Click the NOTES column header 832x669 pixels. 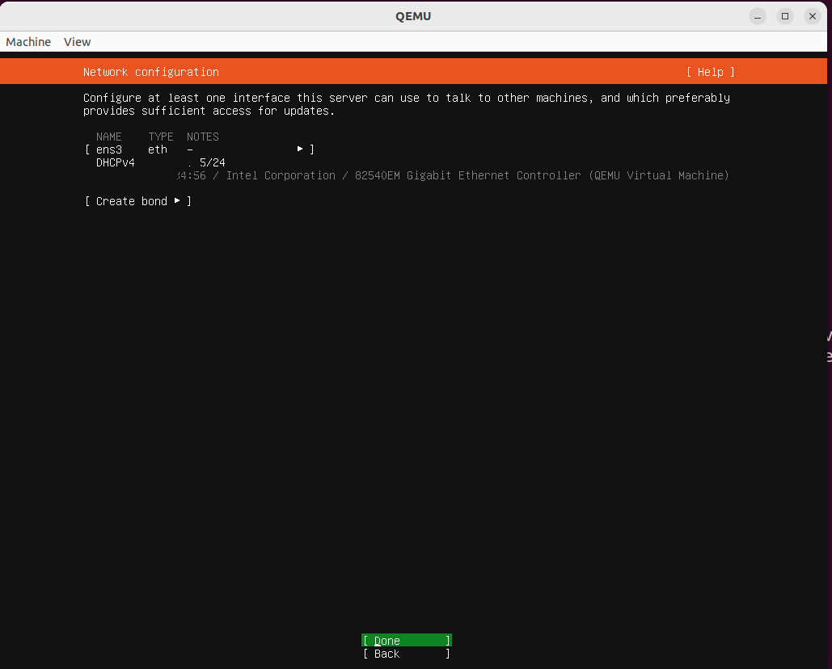click(202, 137)
